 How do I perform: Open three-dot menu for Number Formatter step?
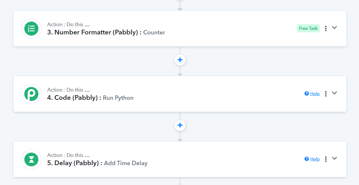tap(326, 28)
